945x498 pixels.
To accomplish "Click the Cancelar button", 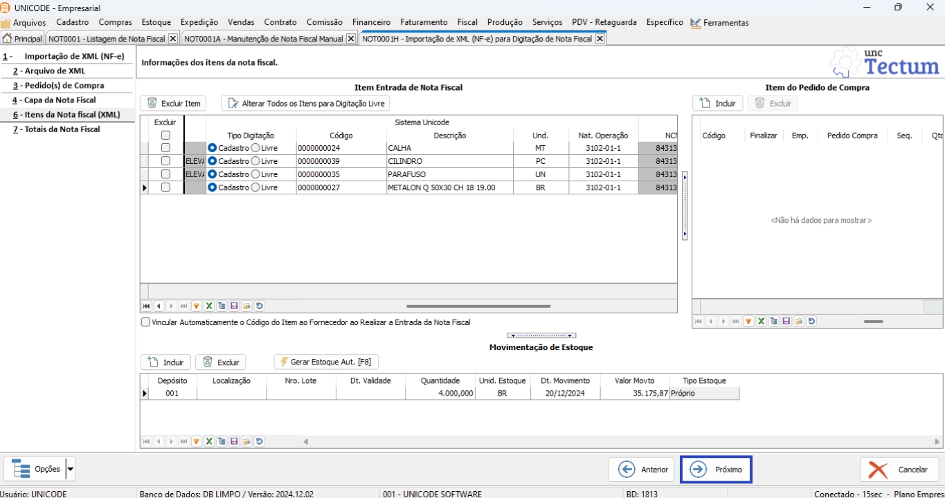I will [x=899, y=469].
